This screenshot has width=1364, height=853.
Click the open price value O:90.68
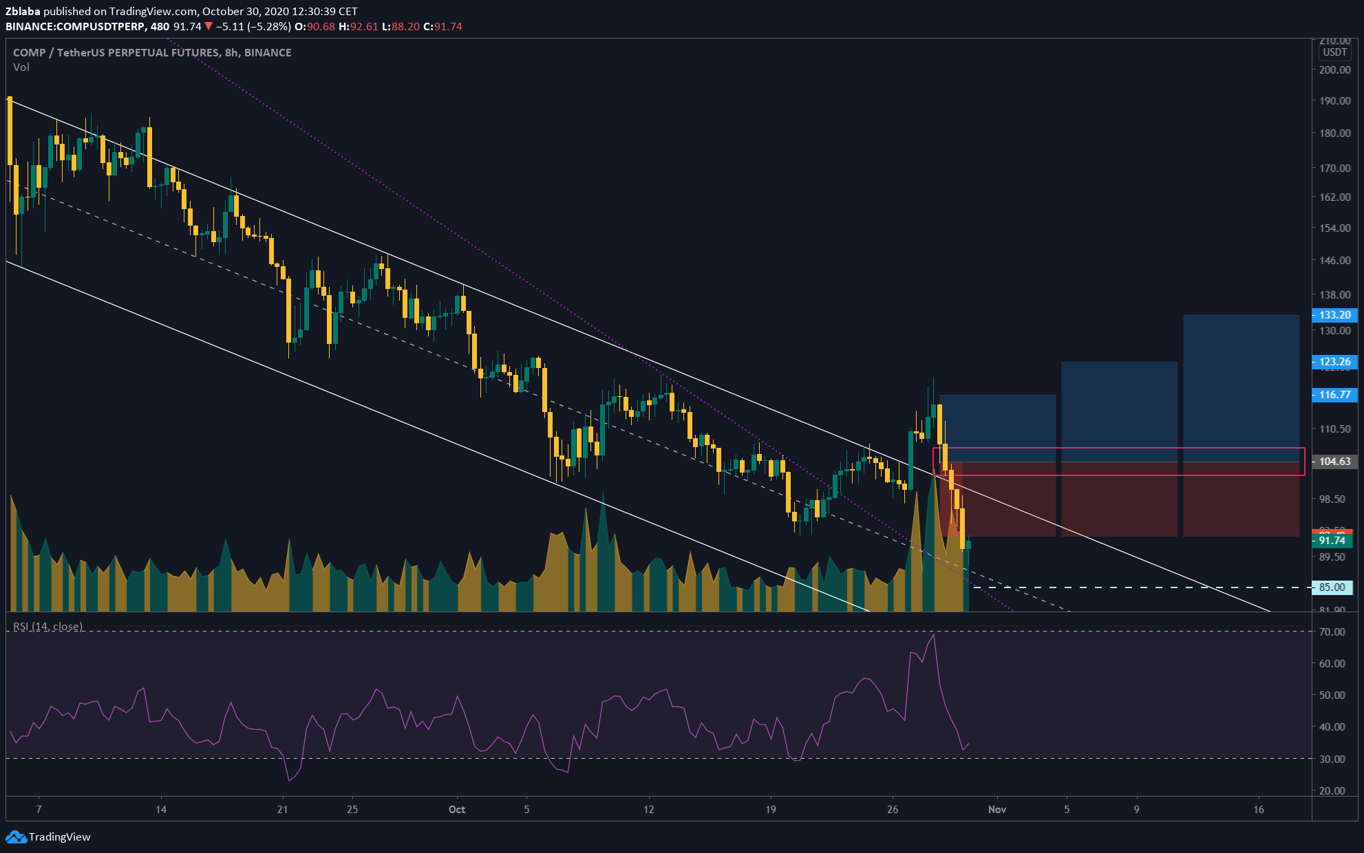point(315,27)
